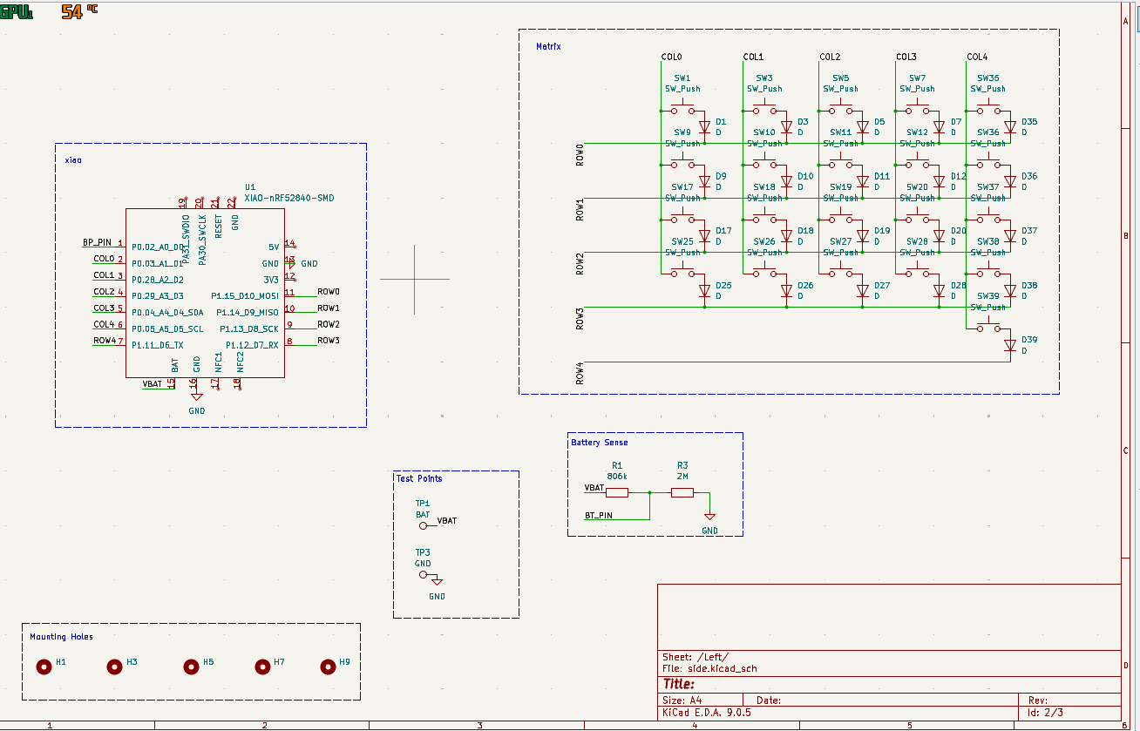Select GND power symbol in Battery Sense

(710, 521)
